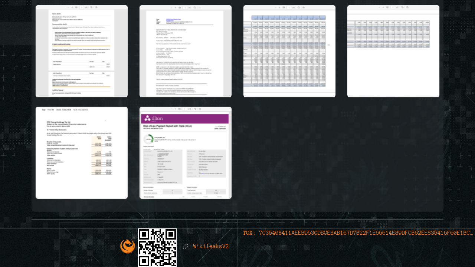The width and height of the screenshot is (475, 267).
Task: Click the green donut chart in illion report
Action: click(x=148, y=139)
